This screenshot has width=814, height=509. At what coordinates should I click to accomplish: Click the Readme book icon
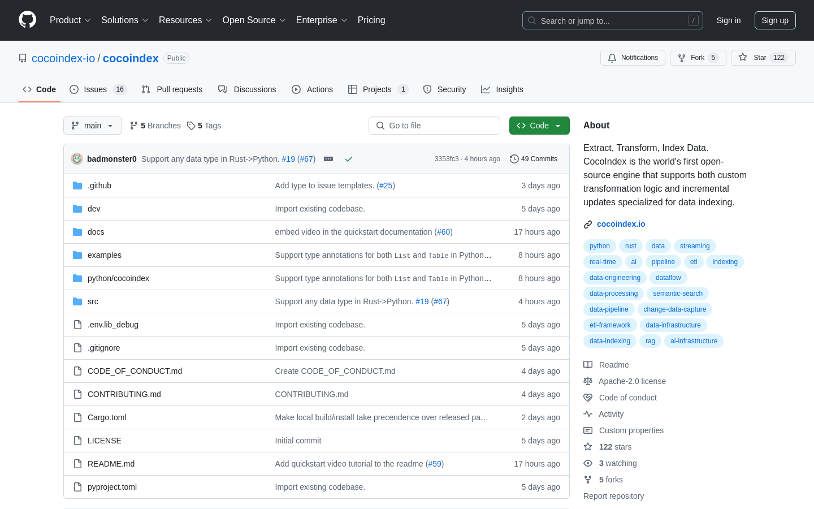[x=588, y=365]
